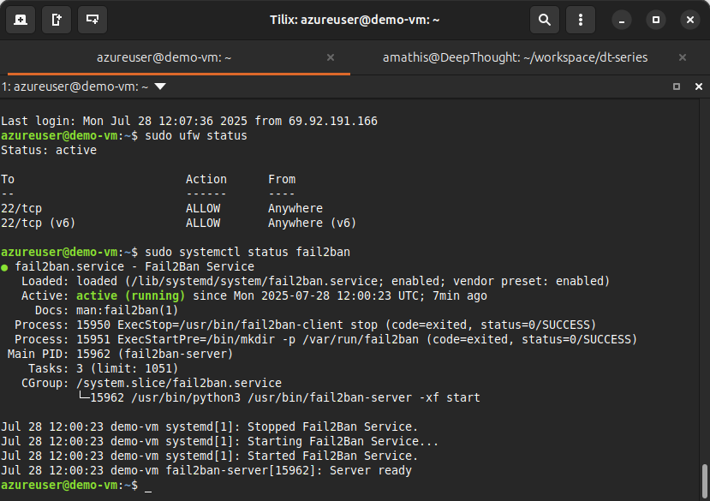Viewport: 710px width, 501px height.
Task: Open a new session window
Action: coord(21,20)
